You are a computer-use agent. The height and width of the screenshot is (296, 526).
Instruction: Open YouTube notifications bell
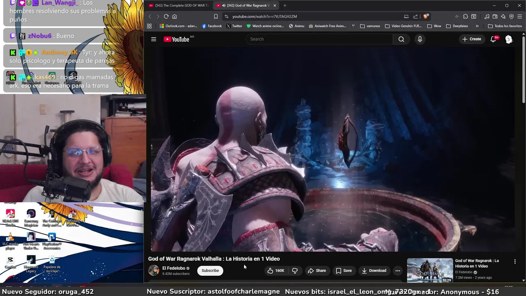coord(494,39)
